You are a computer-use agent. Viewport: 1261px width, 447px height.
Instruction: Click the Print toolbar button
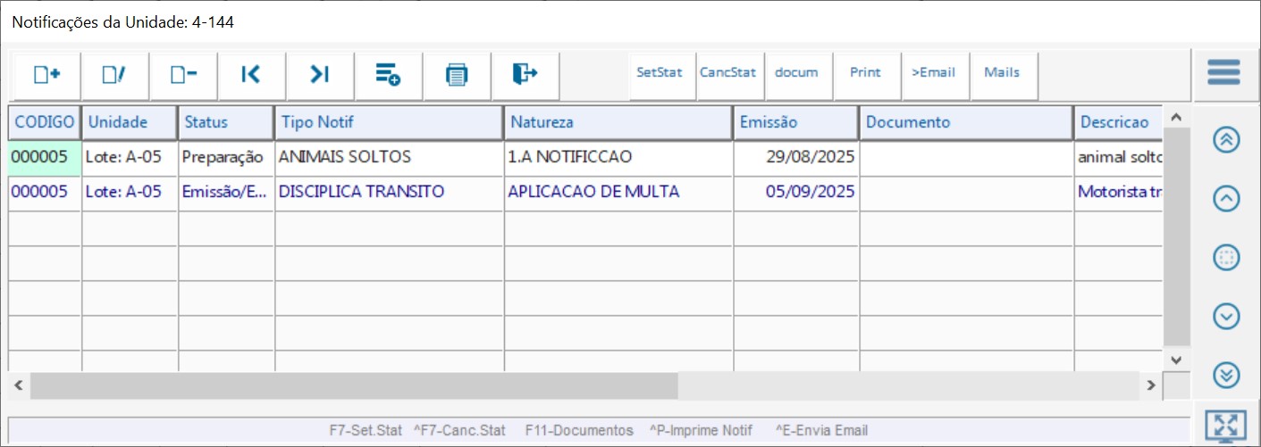coord(865,73)
